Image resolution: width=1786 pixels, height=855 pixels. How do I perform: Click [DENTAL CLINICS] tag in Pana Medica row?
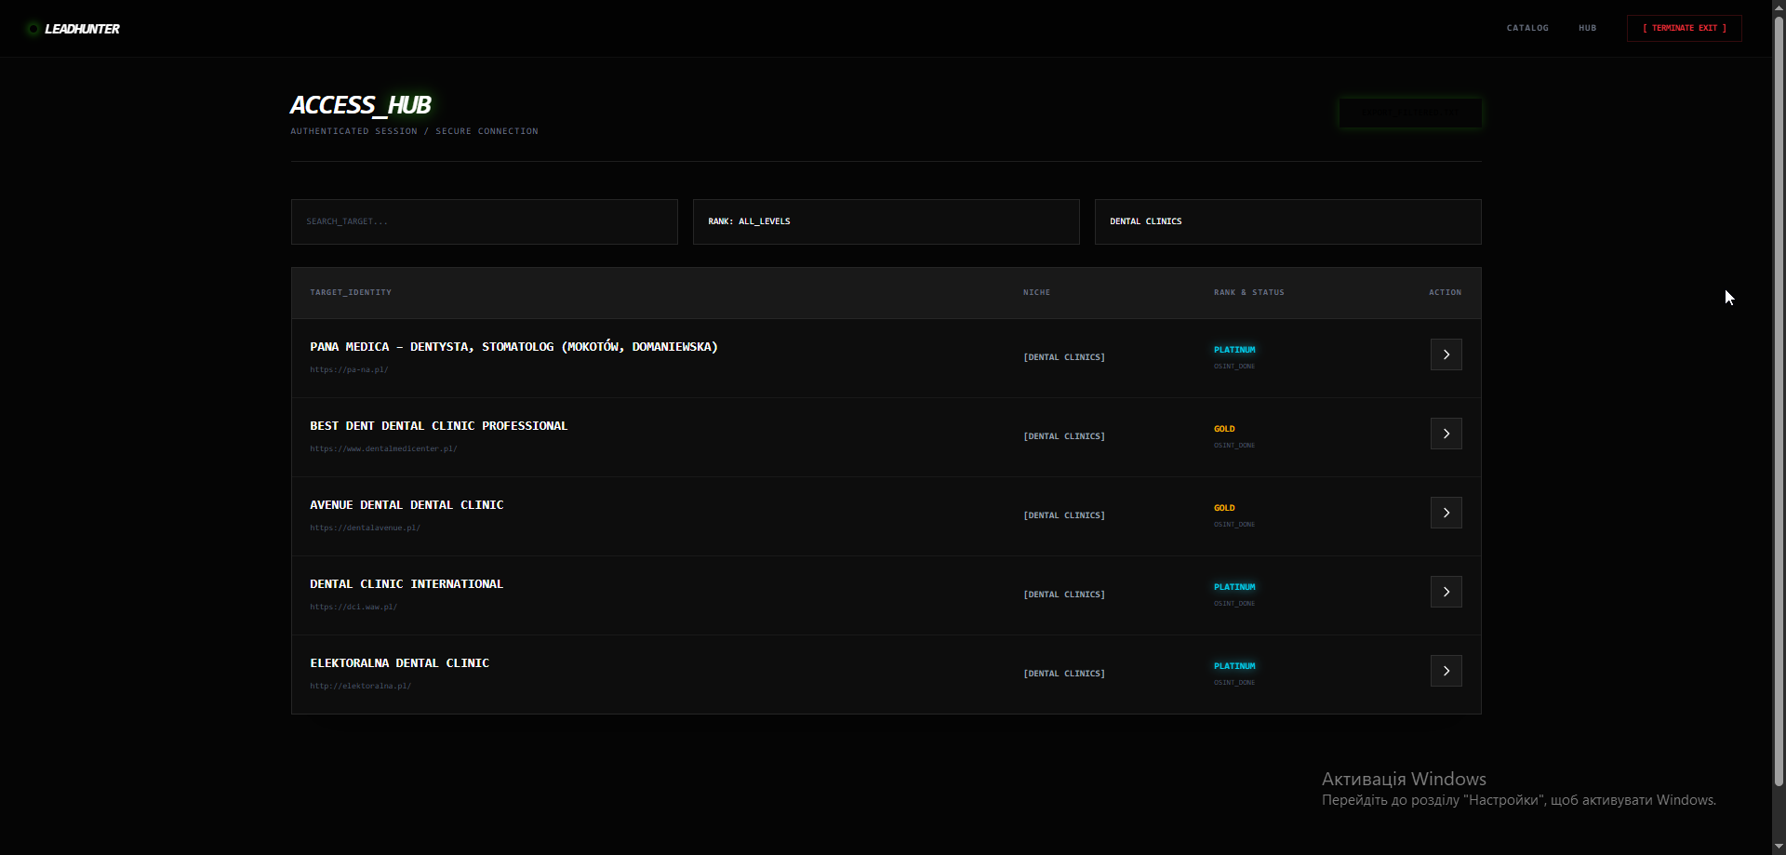pos(1064,357)
